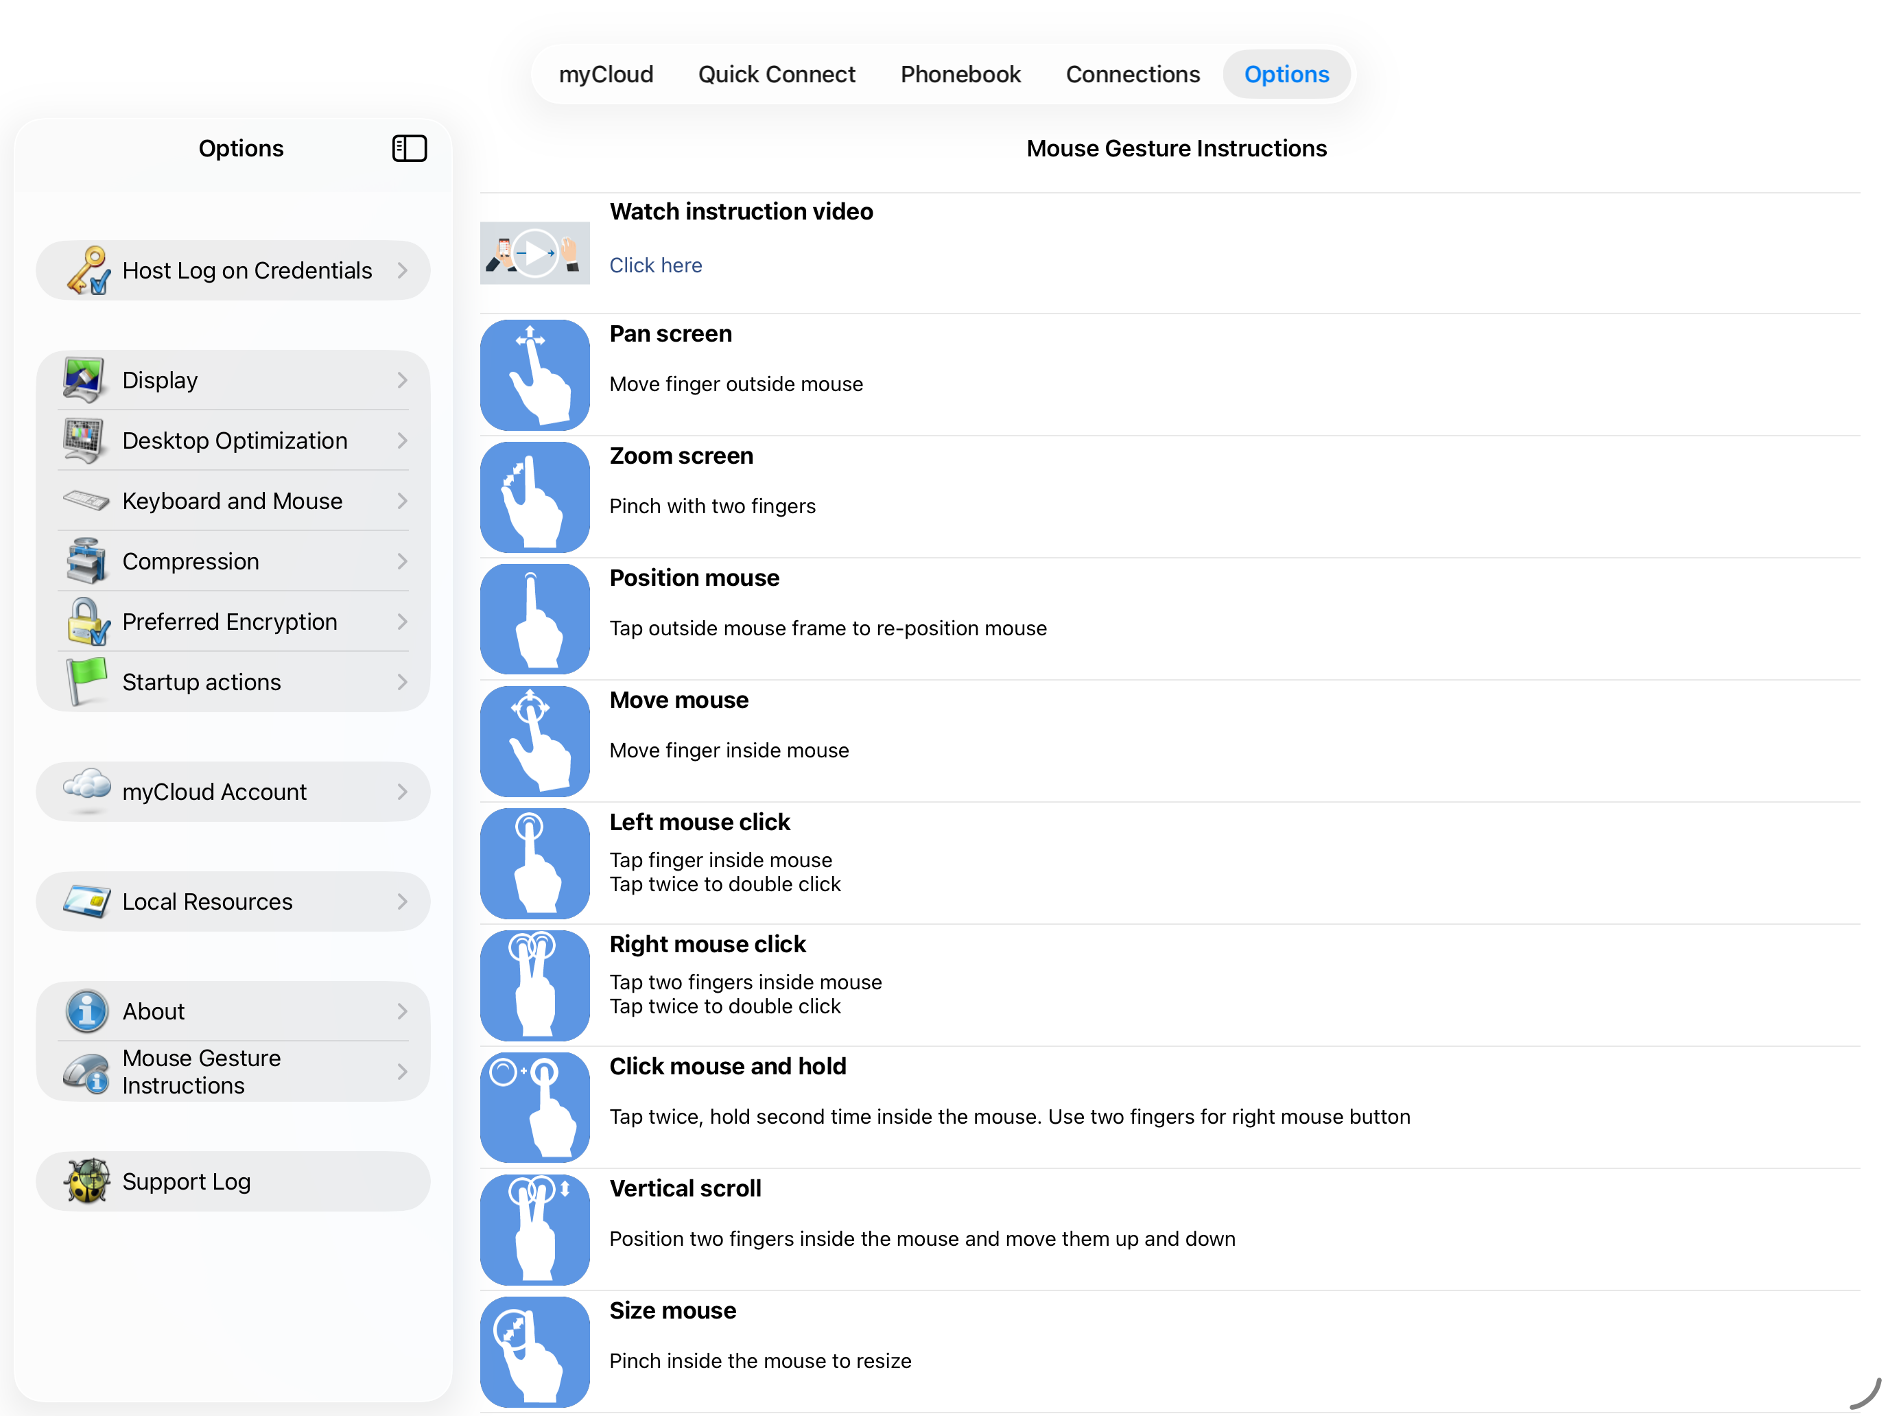Open the About entry

(x=233, y=1011)
